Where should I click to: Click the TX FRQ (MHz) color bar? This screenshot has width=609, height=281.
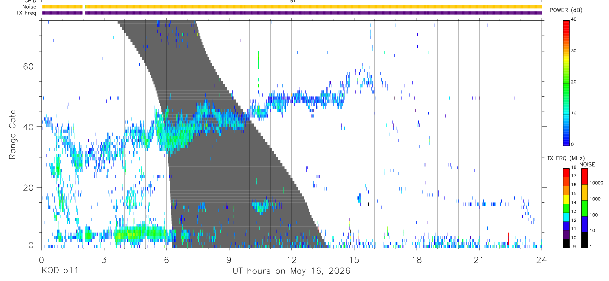point(566,208)
